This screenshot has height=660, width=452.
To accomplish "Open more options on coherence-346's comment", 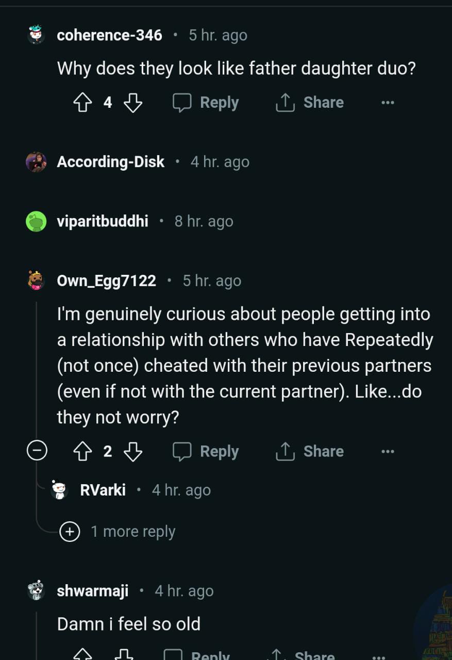I will coord(387,103).
